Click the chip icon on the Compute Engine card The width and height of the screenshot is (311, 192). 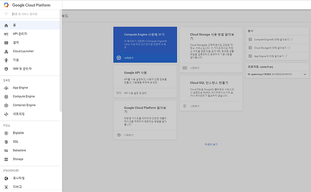click(119, 58)
